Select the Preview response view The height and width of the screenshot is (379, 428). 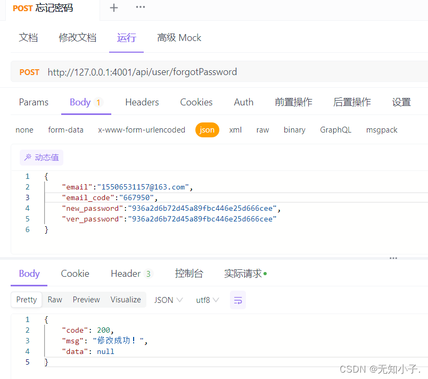tap(86, 300)
